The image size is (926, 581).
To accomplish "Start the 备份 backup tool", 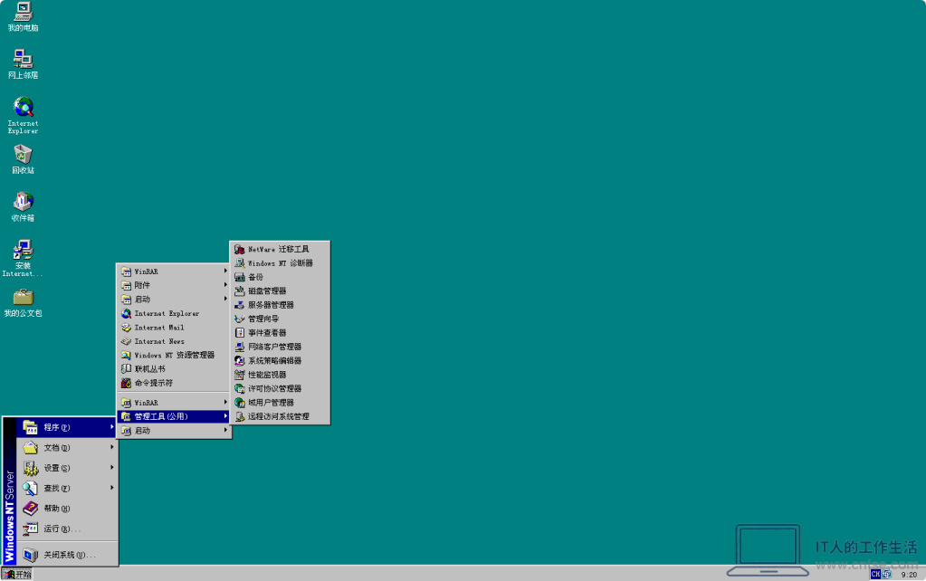I will (x=280, y=277).
